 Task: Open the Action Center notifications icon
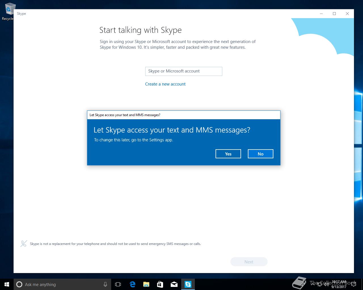(353, 284)
